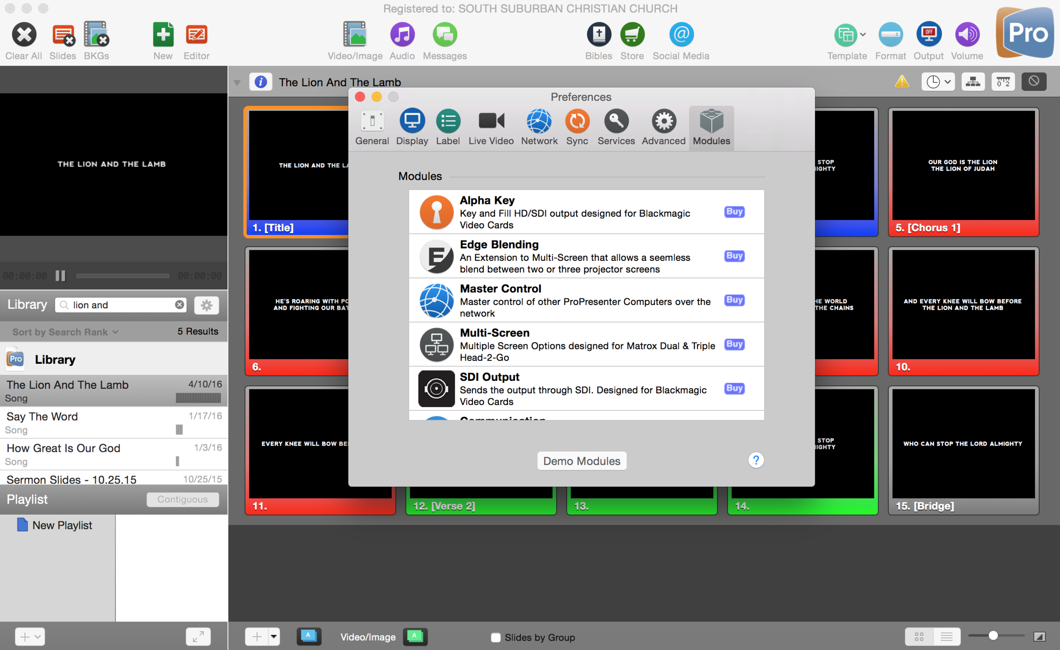Switch to Display preferences tab
The width and height of the screenshot is (1060, 650).
point(412,127)
